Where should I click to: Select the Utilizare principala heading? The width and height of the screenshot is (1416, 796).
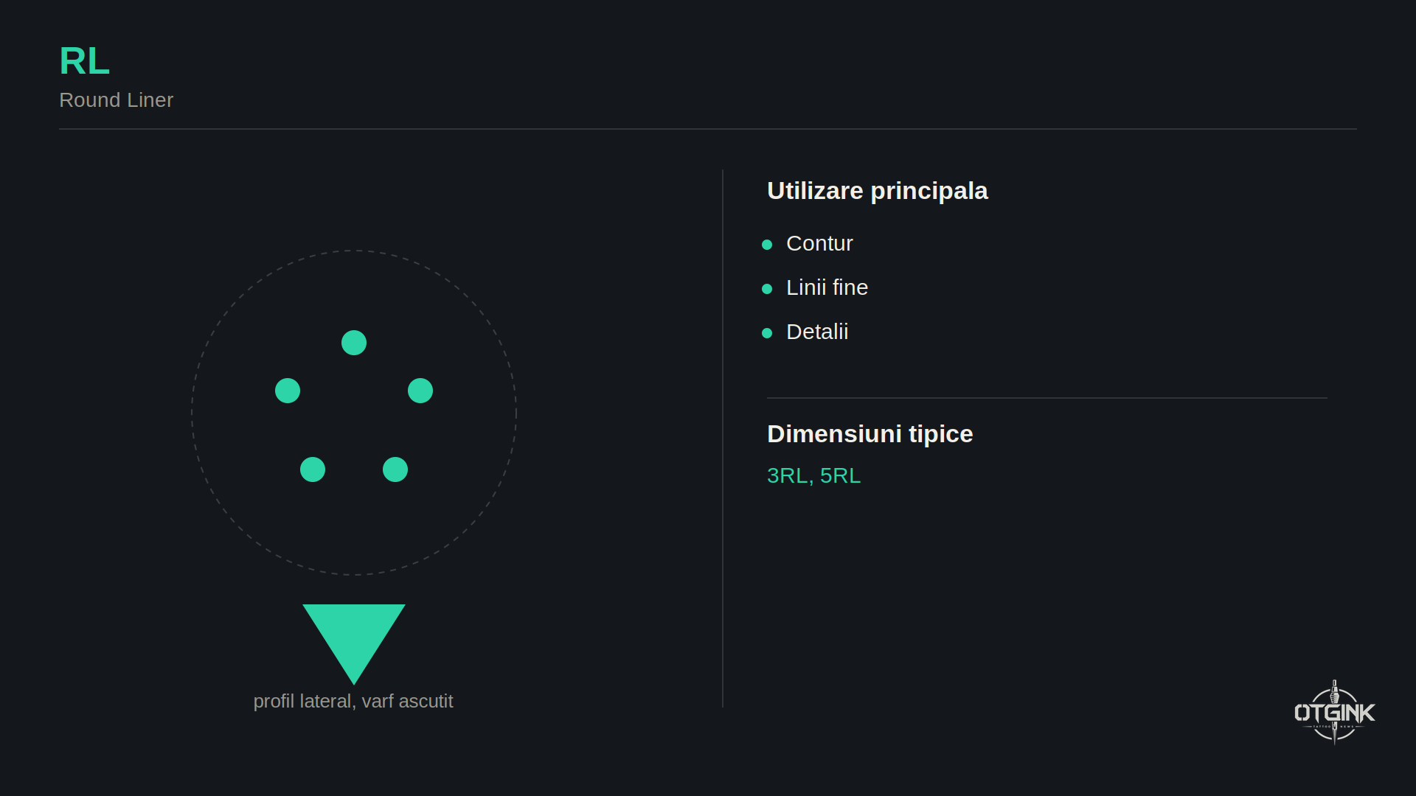(877, 191)
